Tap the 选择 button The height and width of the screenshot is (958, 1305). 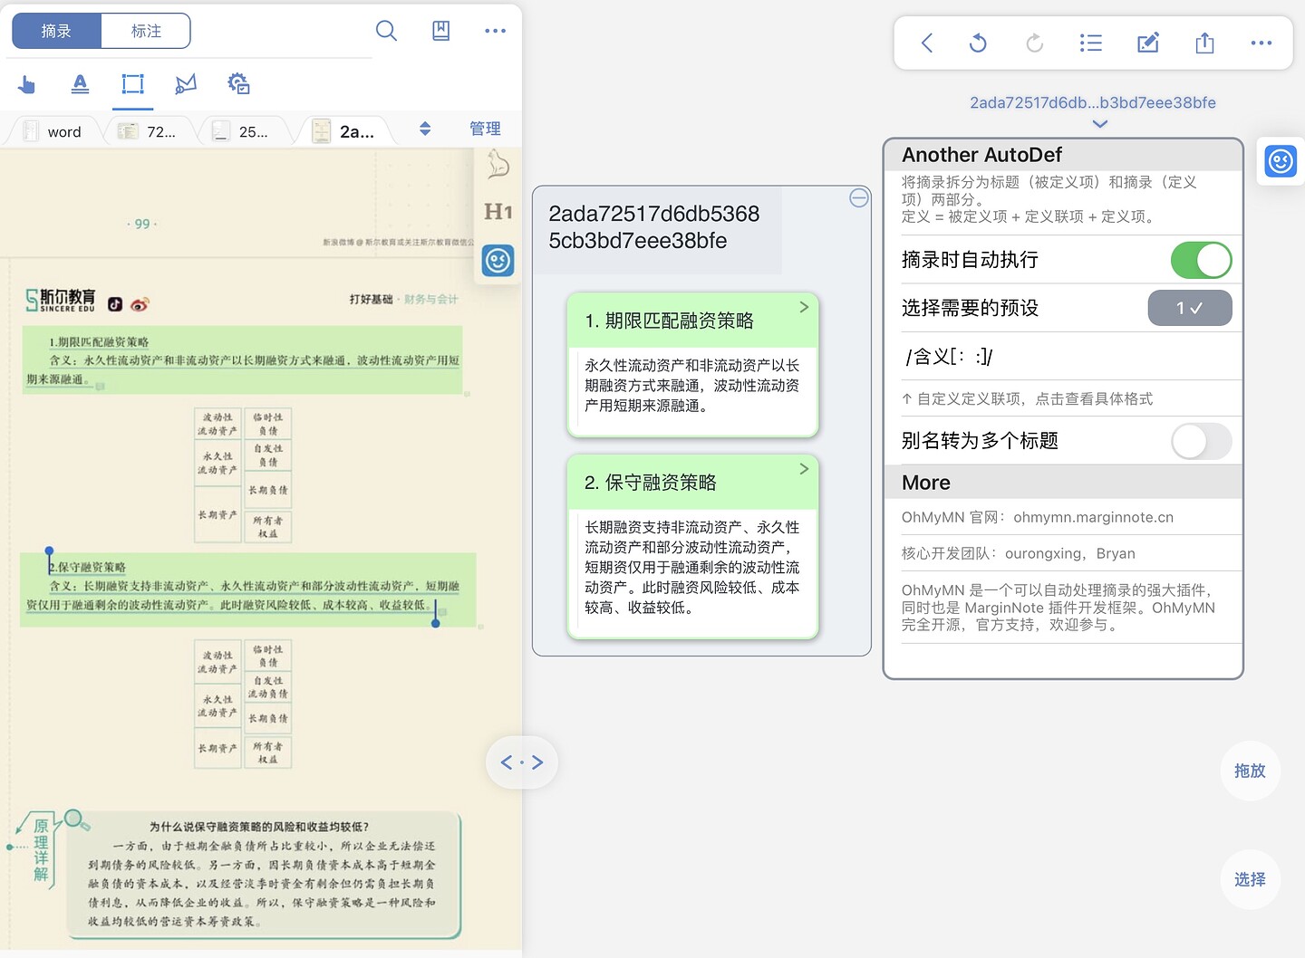(x=1250, y=879)
